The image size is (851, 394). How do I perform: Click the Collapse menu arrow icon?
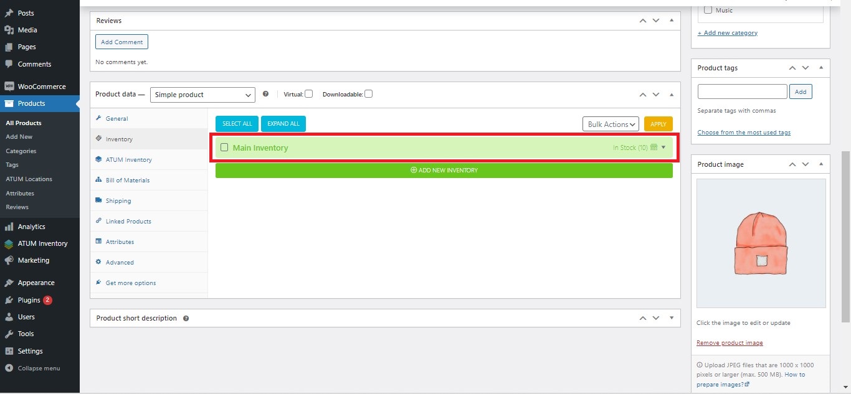(9, 368)
